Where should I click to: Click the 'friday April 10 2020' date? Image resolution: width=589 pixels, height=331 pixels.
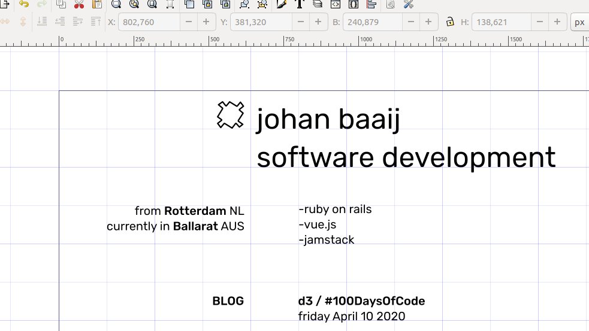(352, 317)
